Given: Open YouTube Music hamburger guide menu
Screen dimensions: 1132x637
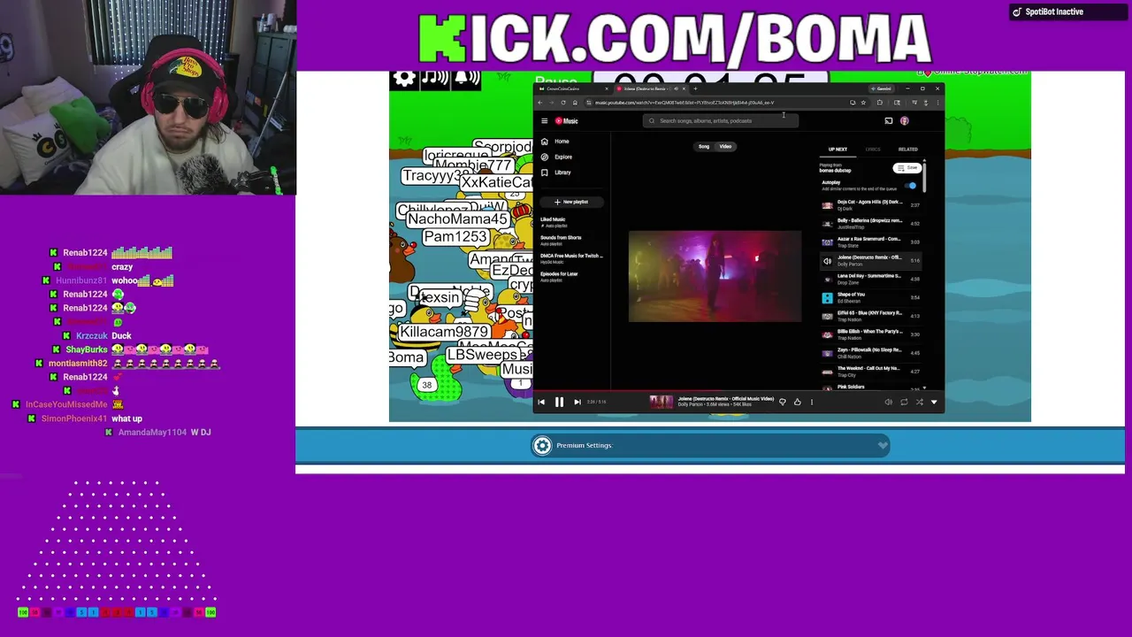Looking at the screenshot, I should (545, 121).
